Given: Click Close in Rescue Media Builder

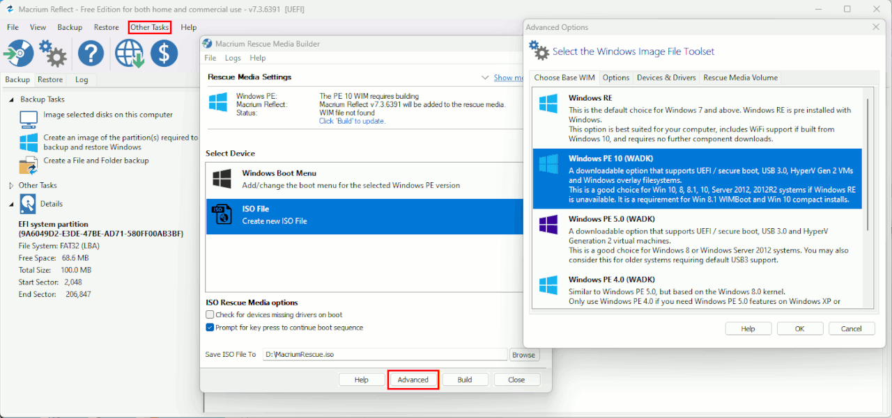Looking at the screenshot, I should (x=516, y=380).
